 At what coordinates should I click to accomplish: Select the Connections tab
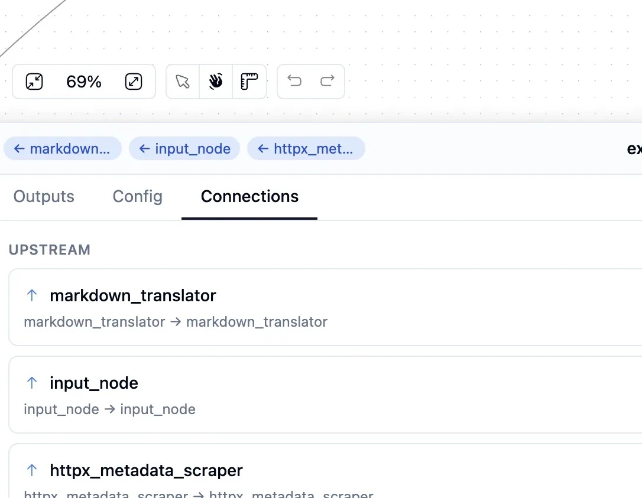[x=249, y=196]
